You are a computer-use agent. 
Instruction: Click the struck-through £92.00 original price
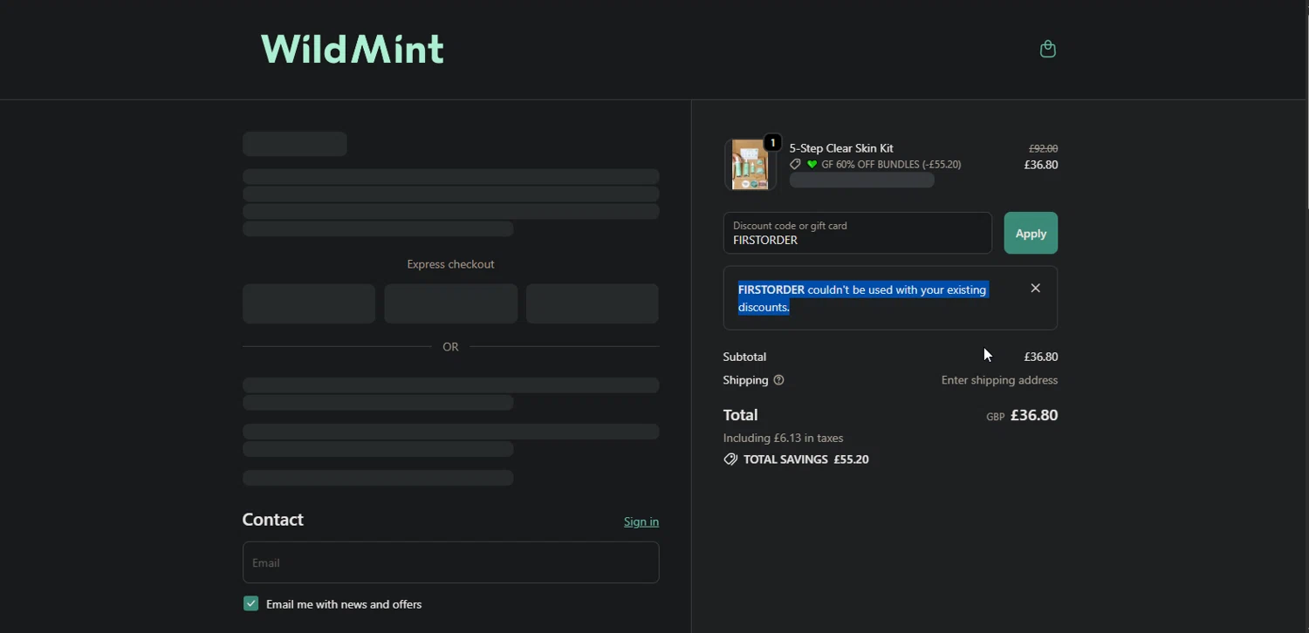1043,148
